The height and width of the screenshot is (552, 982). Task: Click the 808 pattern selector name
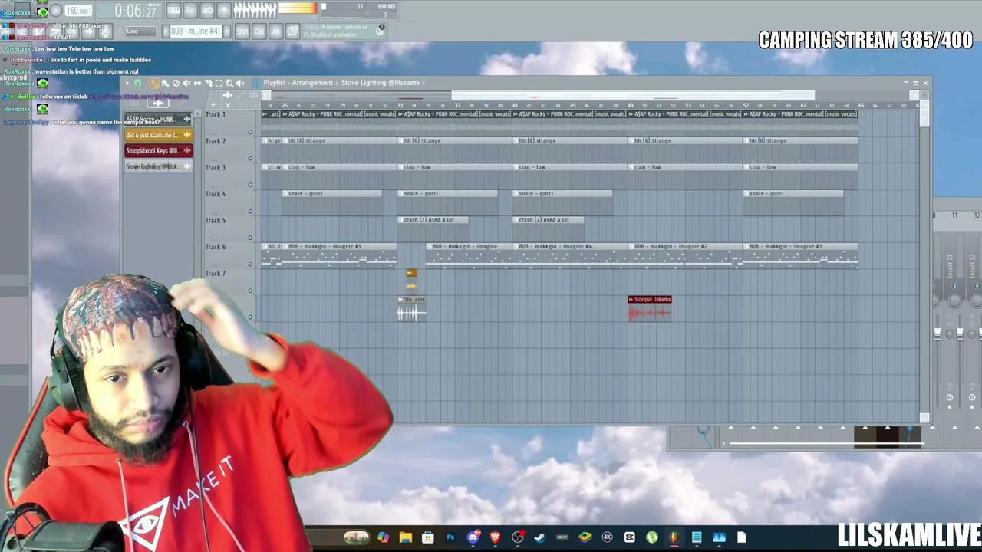196,31
